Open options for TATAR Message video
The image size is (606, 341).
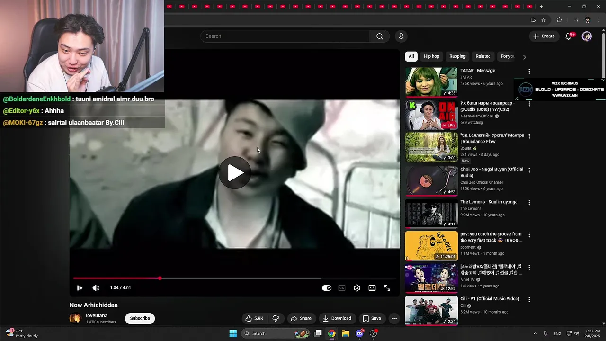point(529,72)
